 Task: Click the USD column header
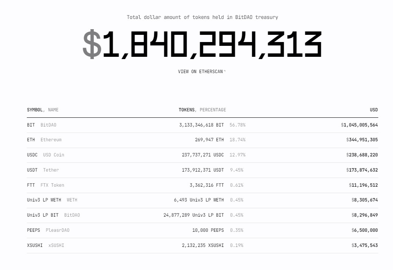(374, 110)
